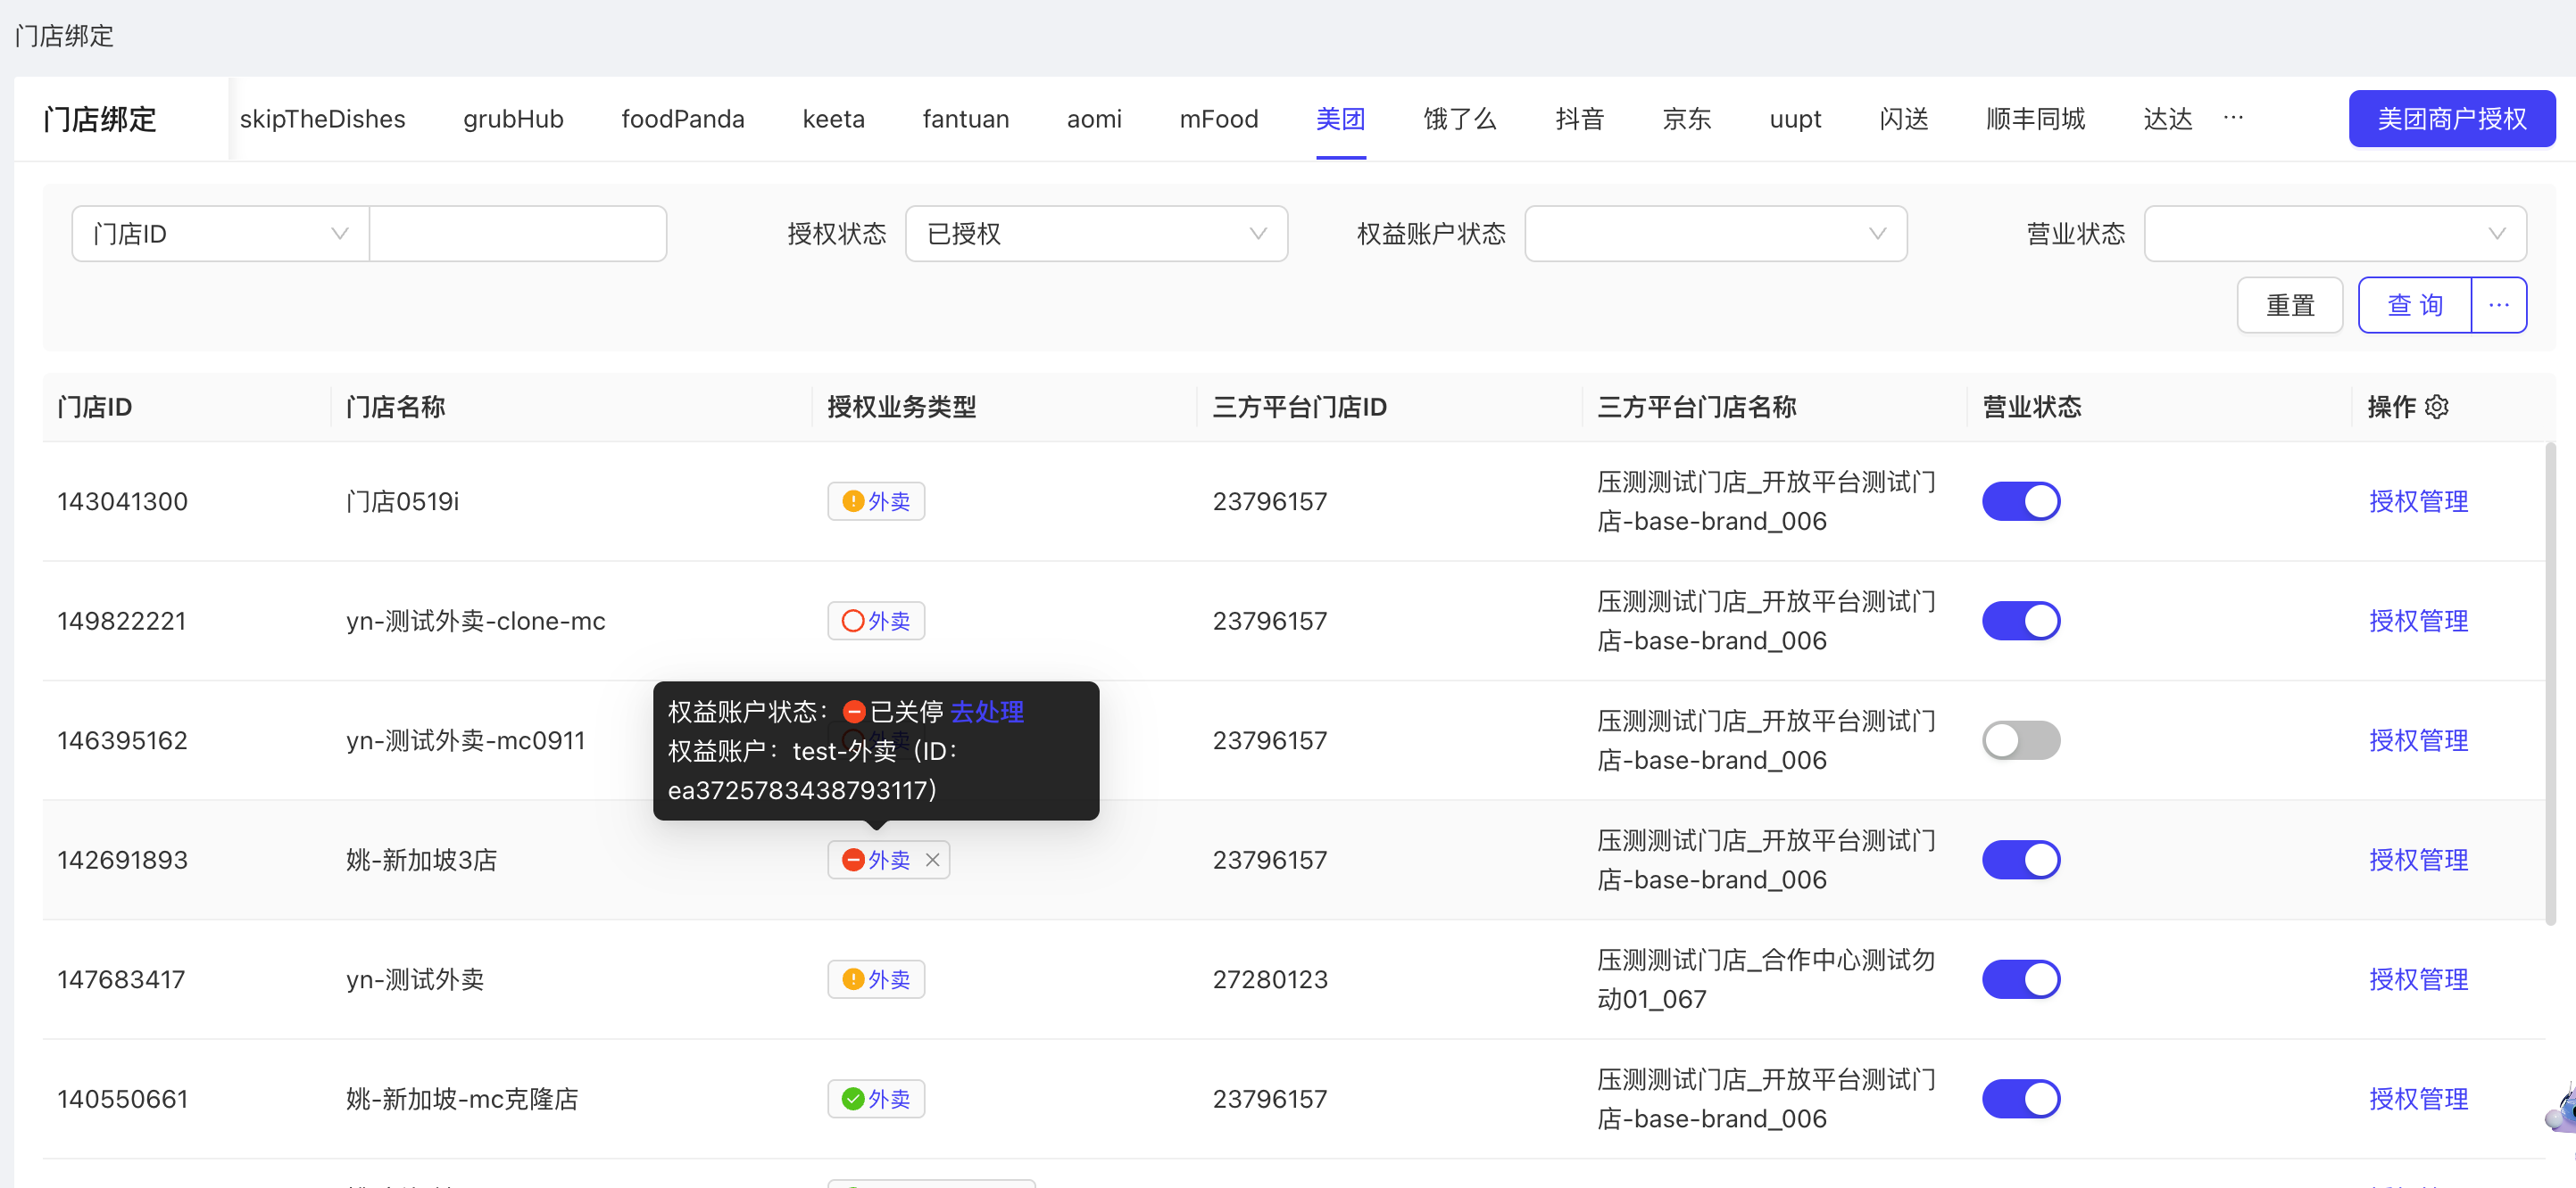Open column settings gear beside 操作

pyautogui.click(x=2437, y=407)
